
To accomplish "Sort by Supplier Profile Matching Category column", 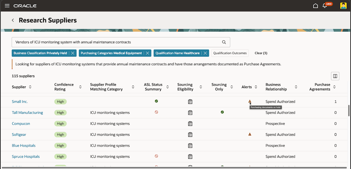I will coord(133,87).
